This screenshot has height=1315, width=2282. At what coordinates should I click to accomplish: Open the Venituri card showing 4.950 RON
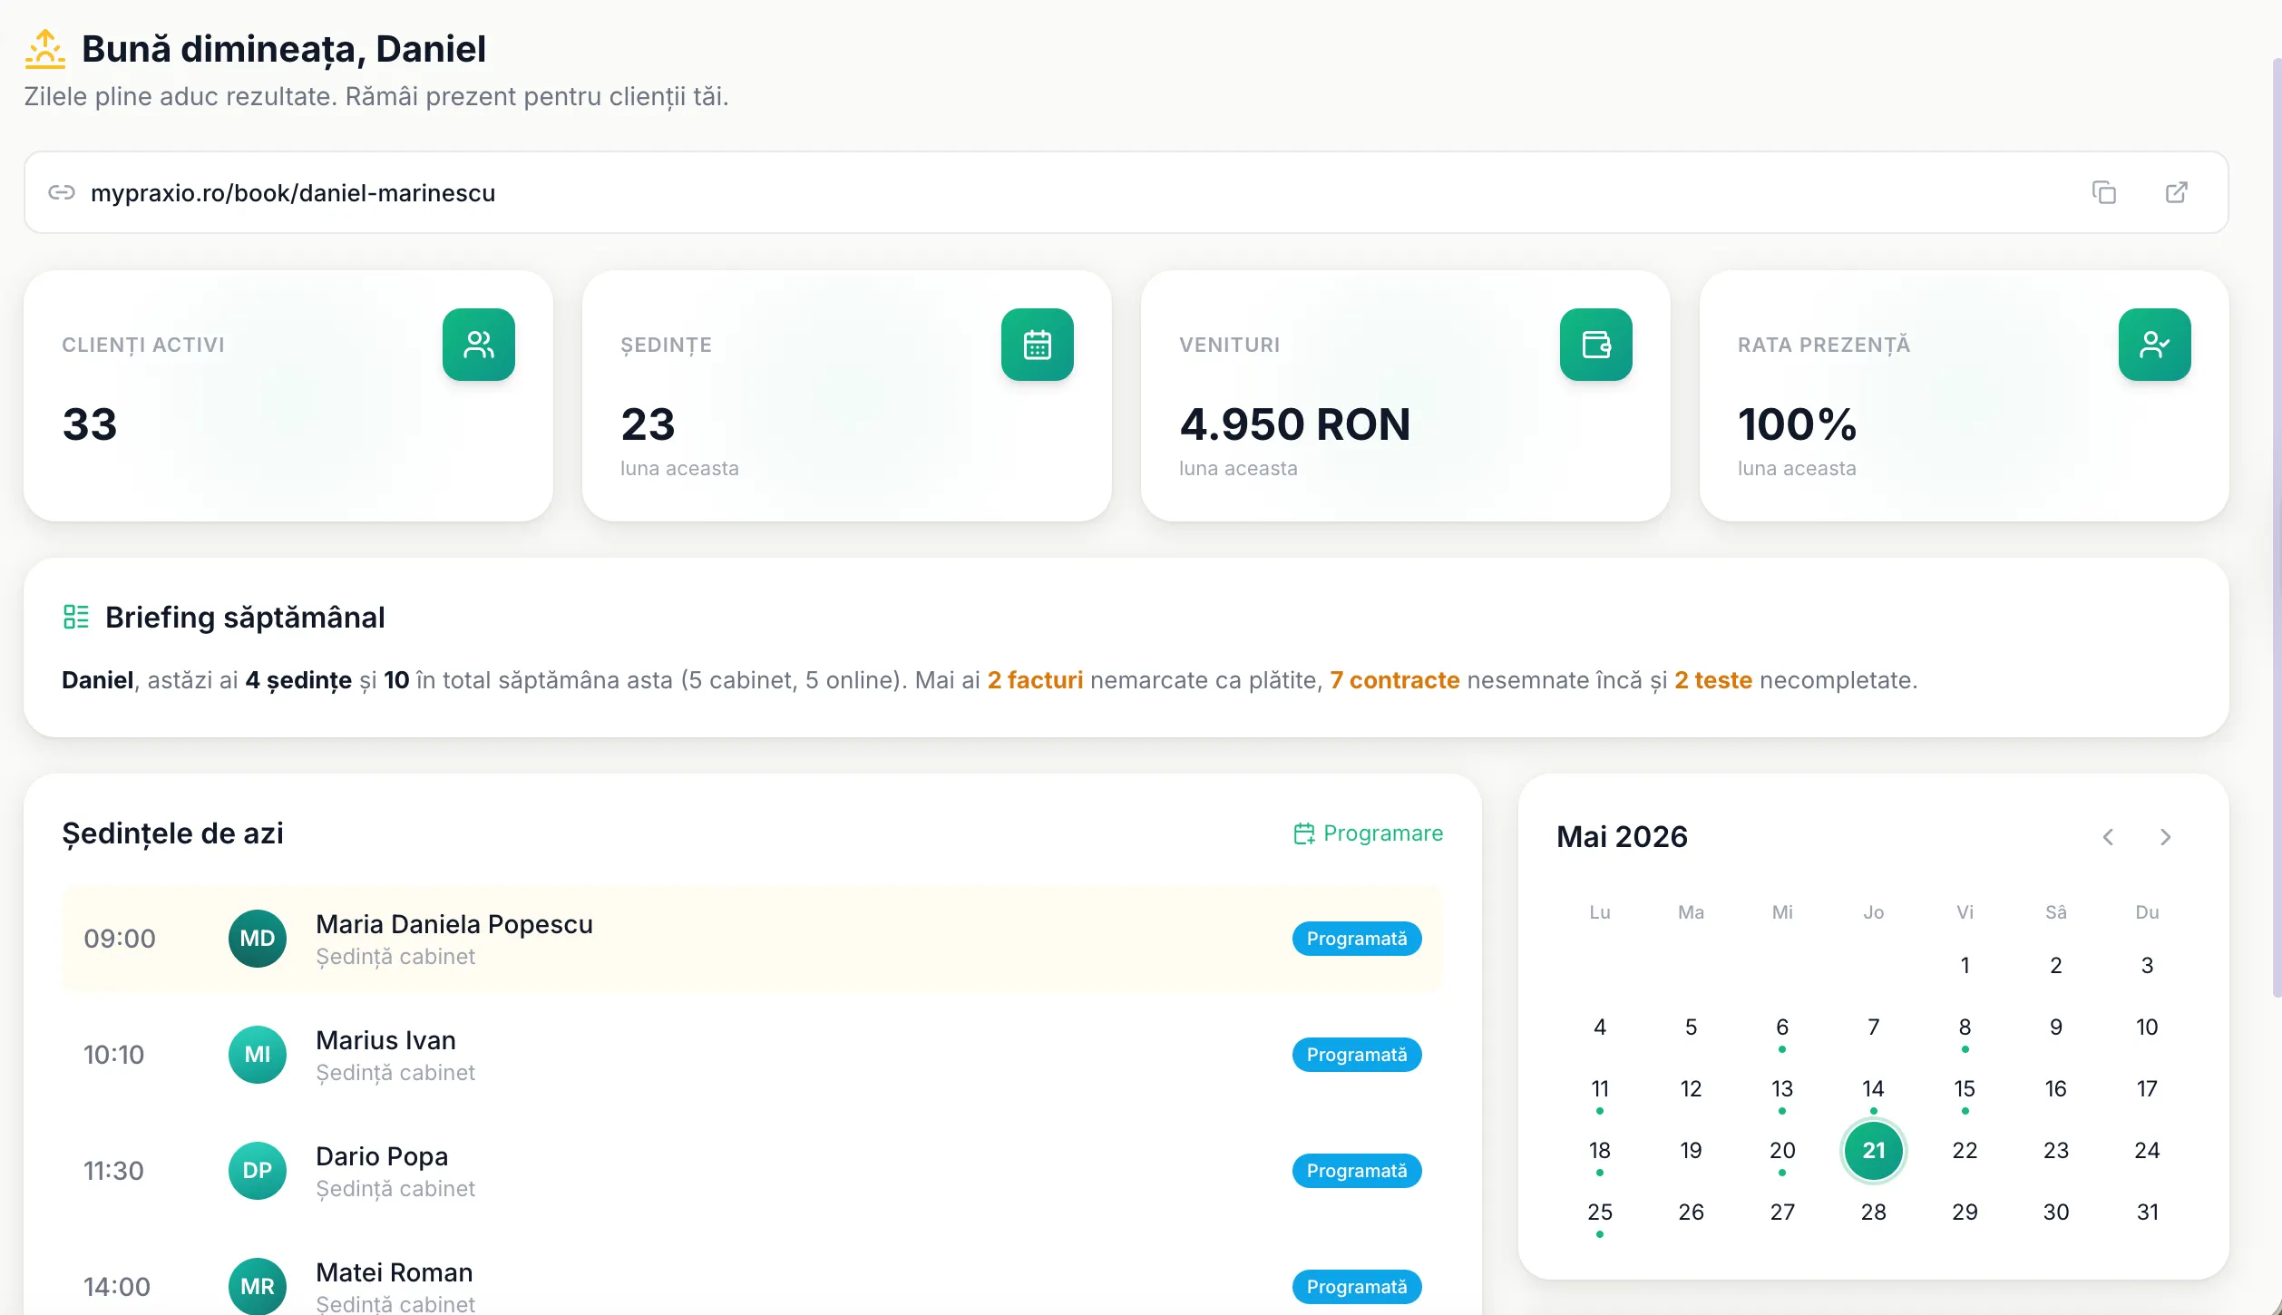pos(1406,395)
